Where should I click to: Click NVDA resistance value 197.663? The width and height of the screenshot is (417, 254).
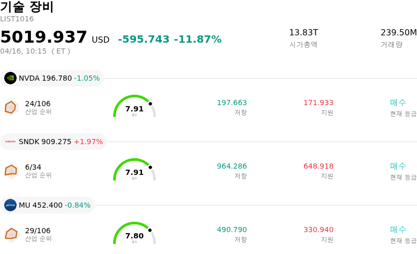(x=232, y=103)
